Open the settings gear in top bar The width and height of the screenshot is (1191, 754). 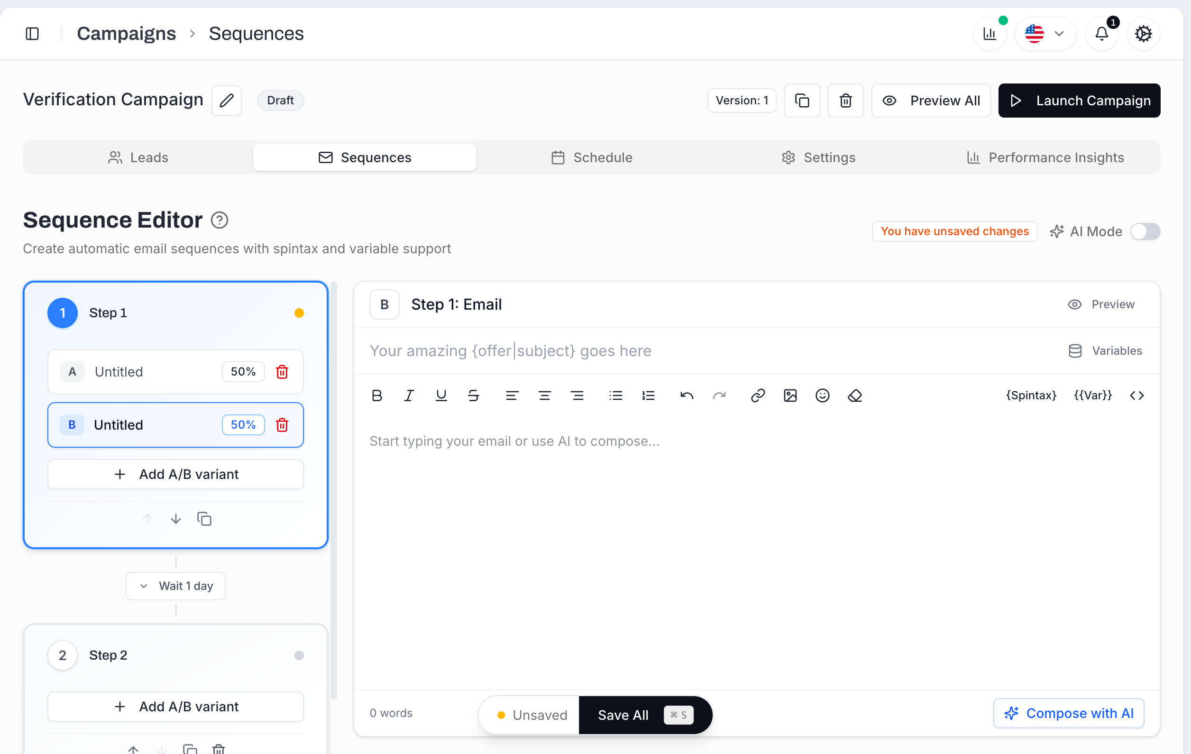point(1143,34)
